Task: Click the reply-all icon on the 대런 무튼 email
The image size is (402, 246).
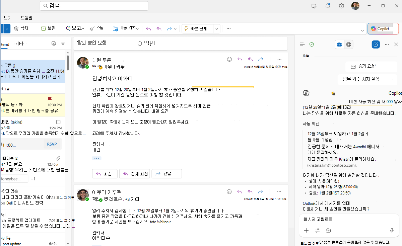Action: point(250,59)
